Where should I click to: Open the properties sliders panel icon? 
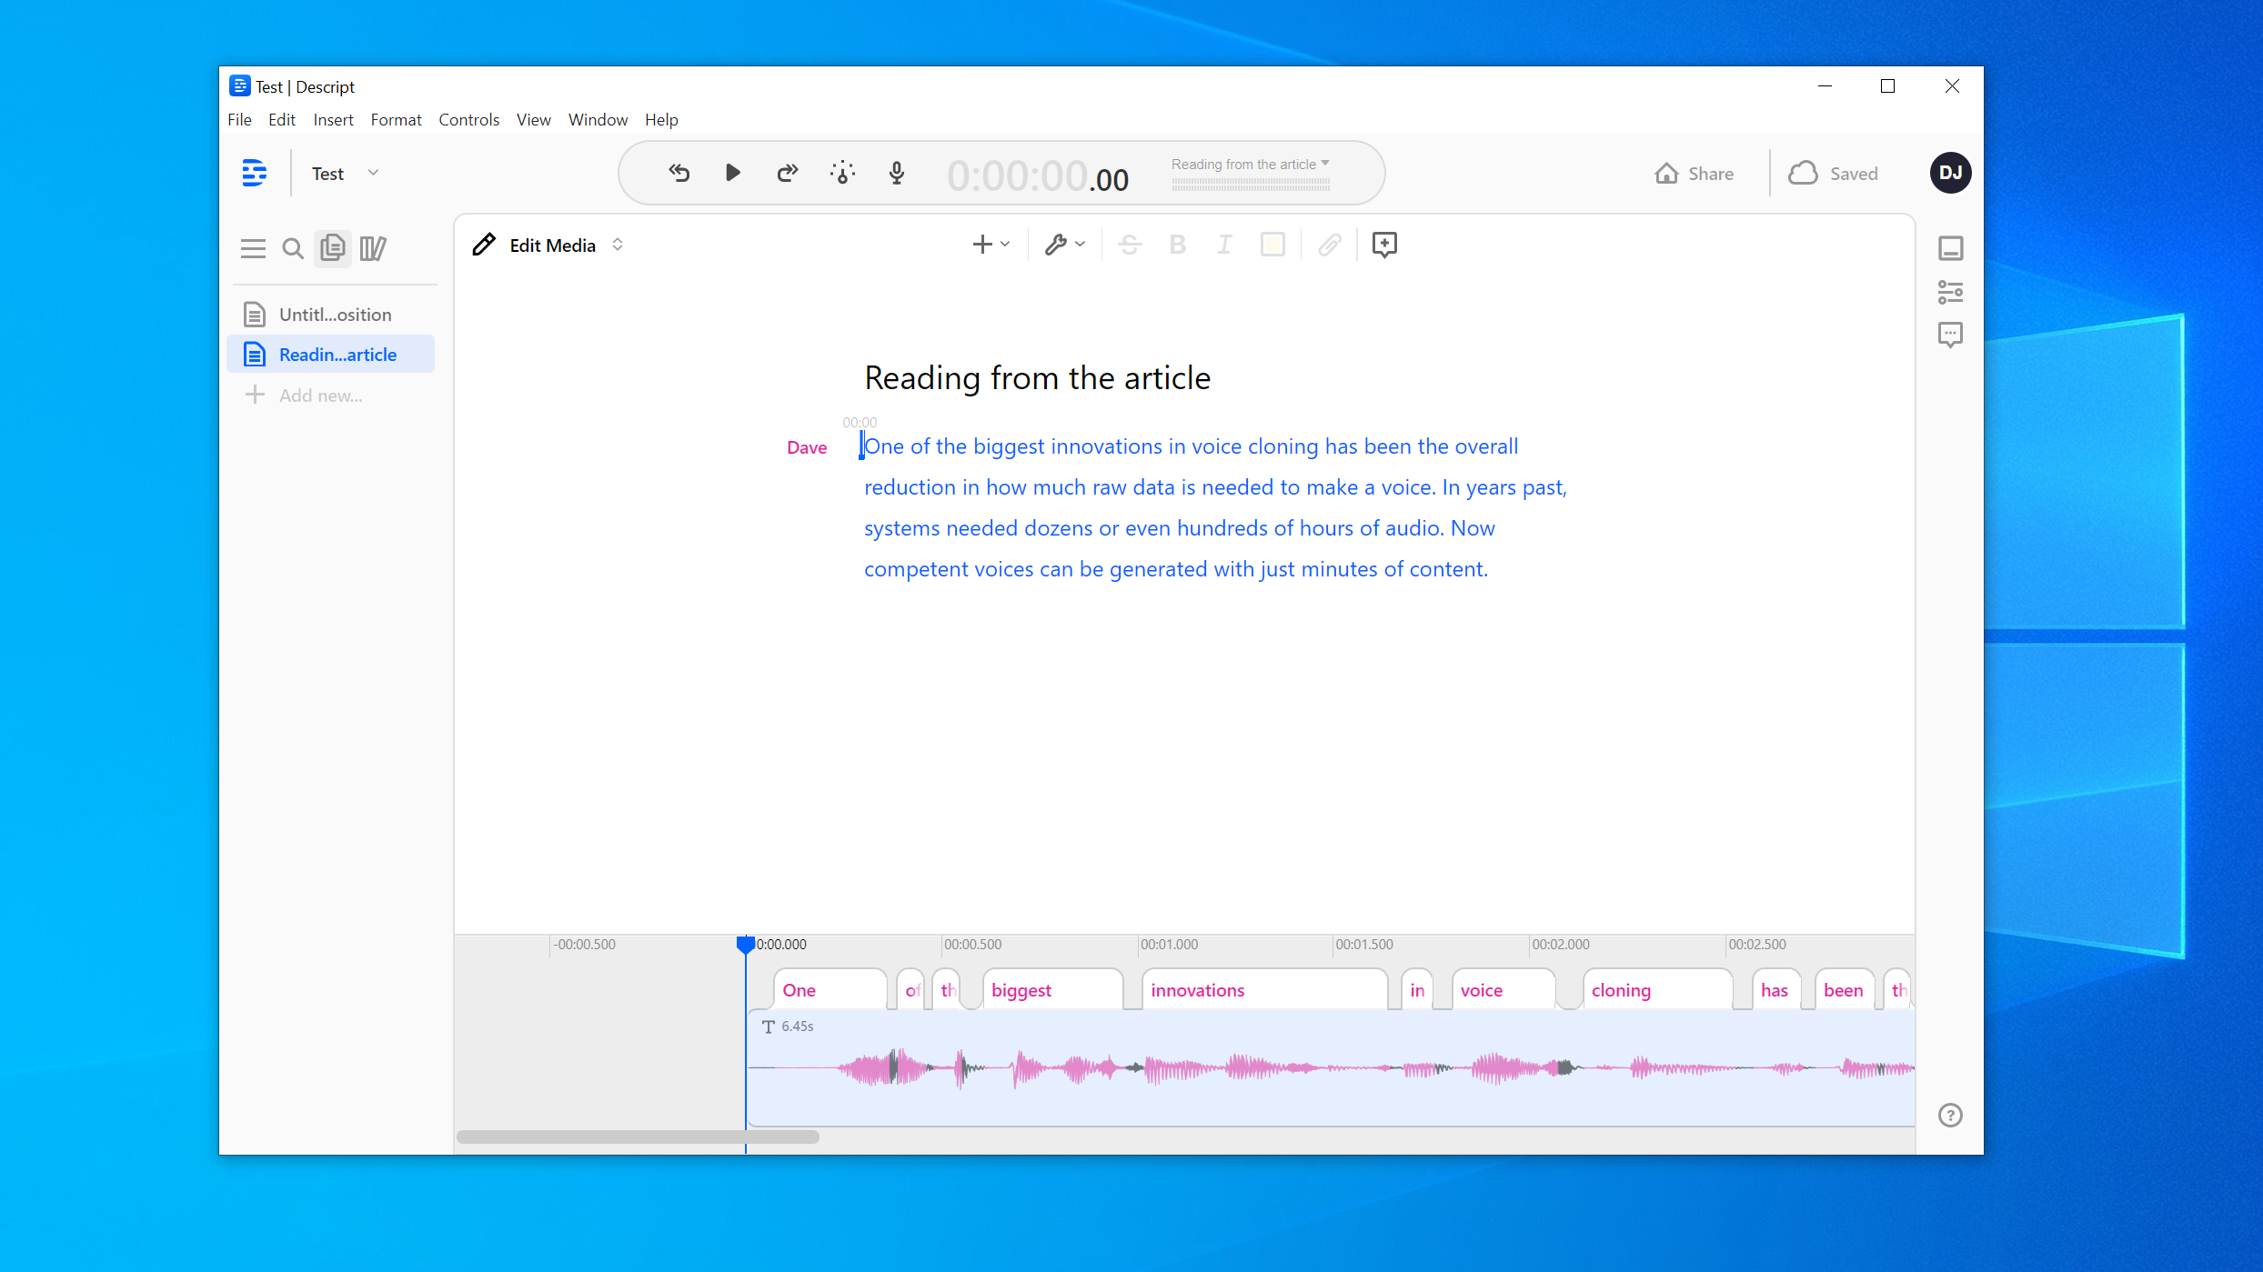coord(1950,292)
